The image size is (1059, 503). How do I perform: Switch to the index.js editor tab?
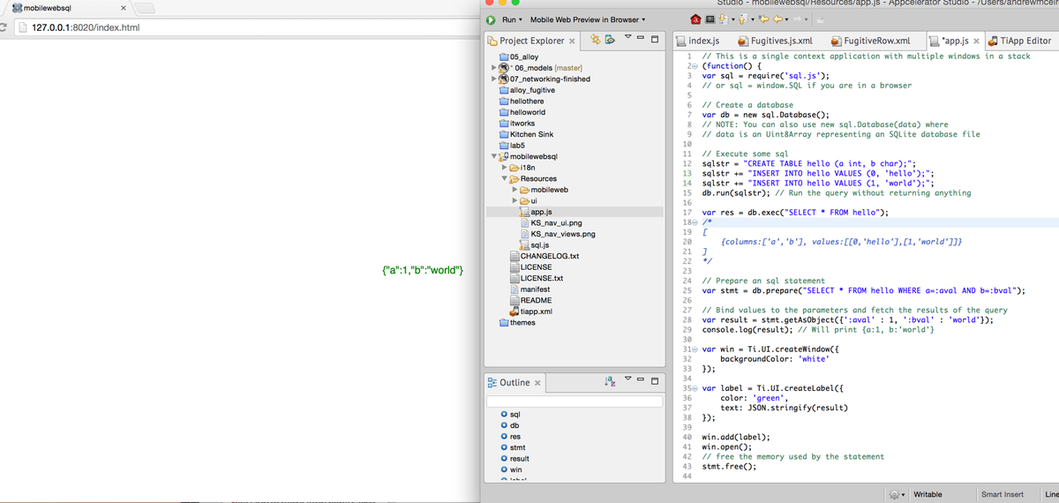(x=698, y=41)
